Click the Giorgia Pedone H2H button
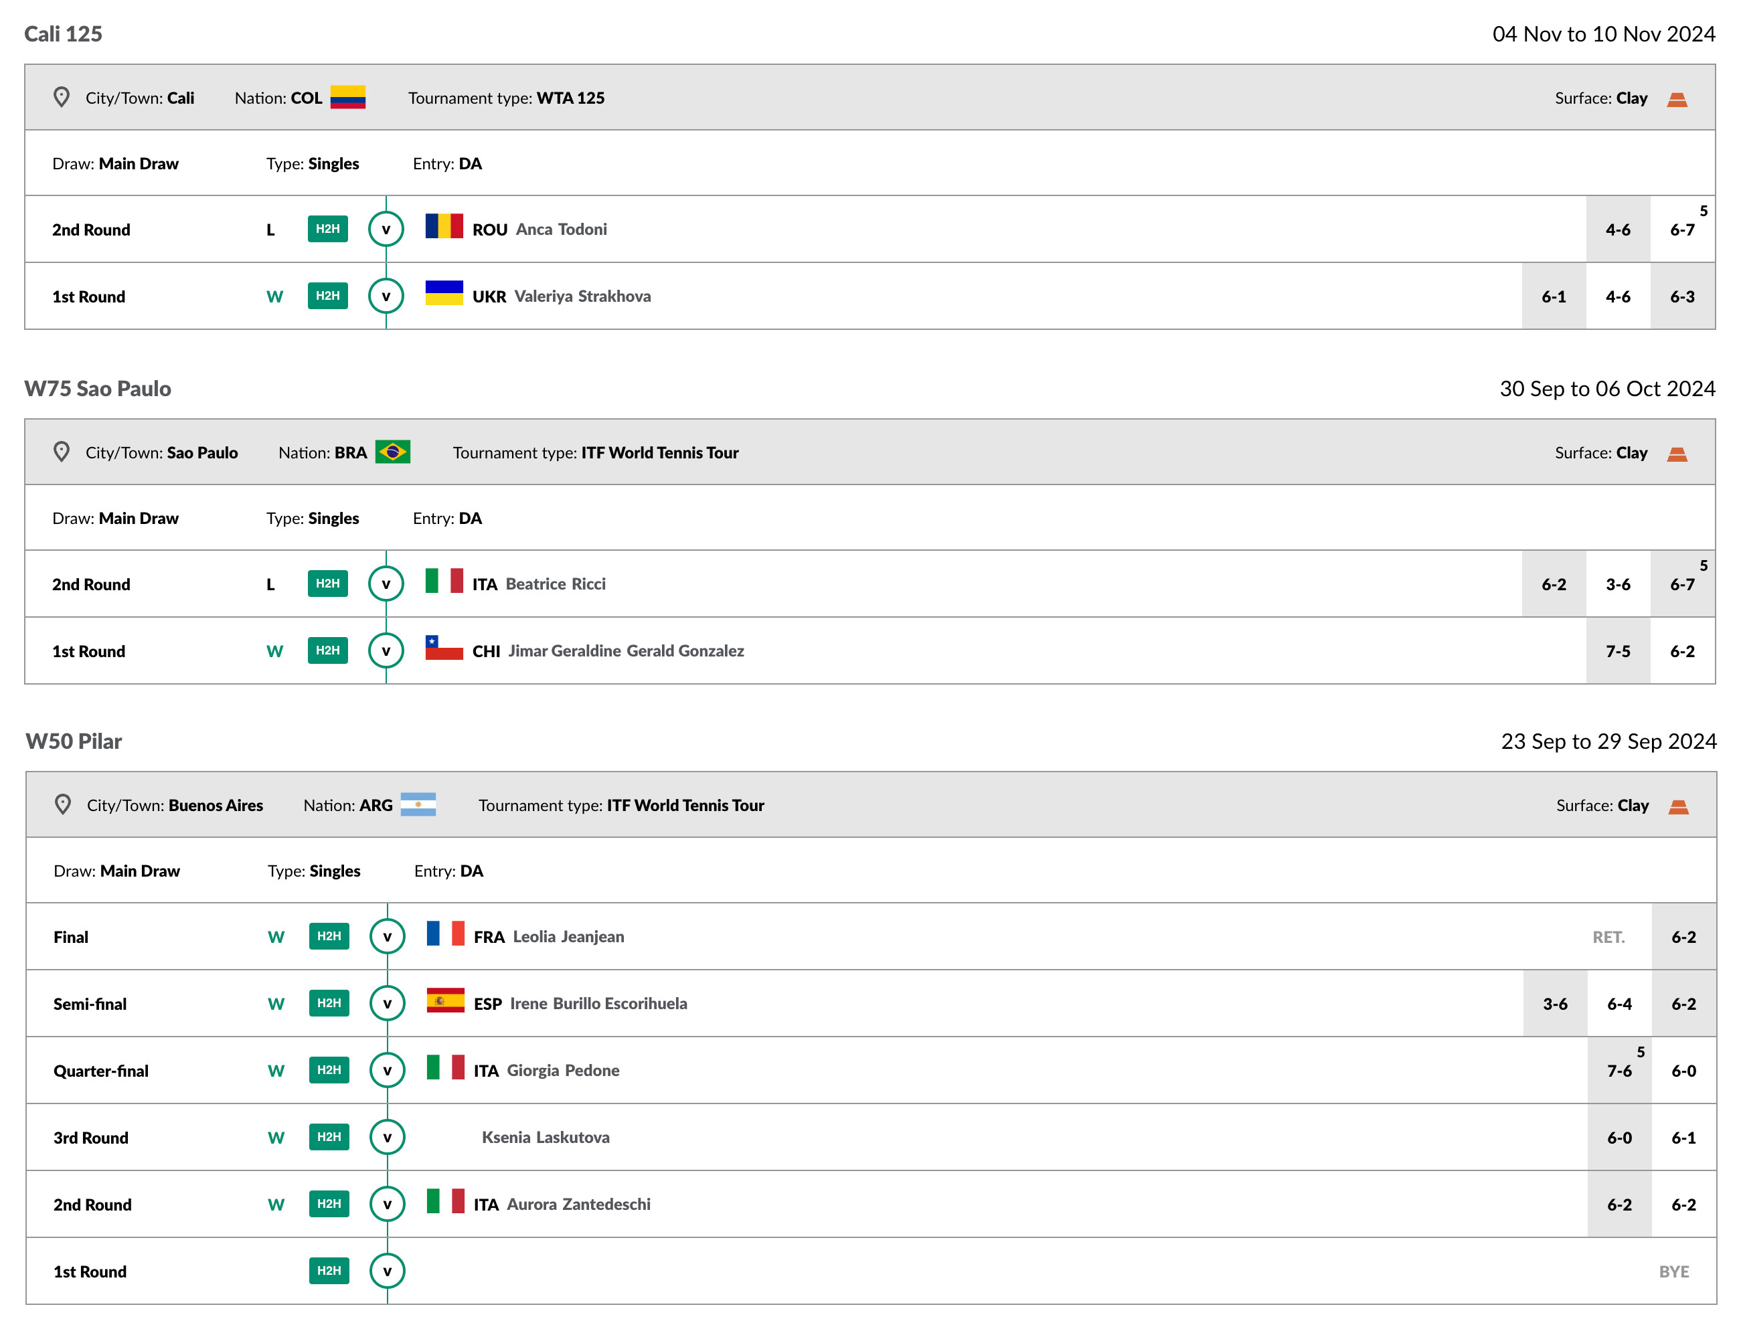 click(329, 1070)
